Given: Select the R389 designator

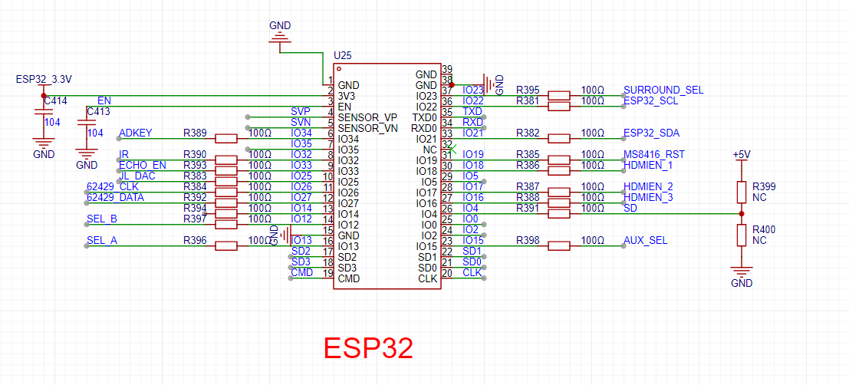Looking at the screenshot, I should point(195,133).
